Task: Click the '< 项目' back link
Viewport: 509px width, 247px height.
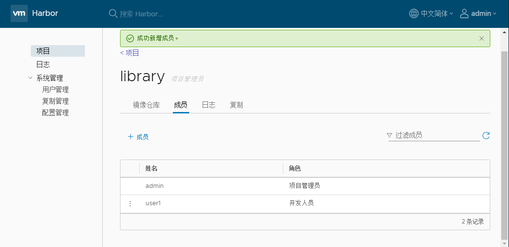Action: point(130,53)
